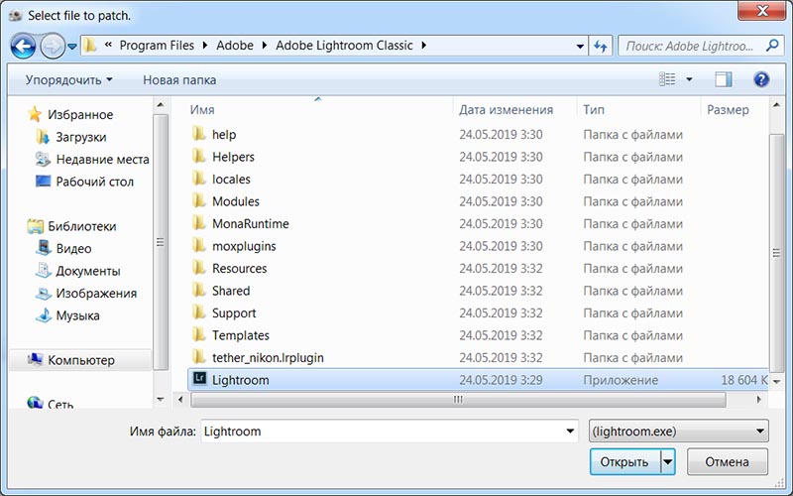Viewport: 793px width, 496px height.
Task: Open Видео library
Action: (73, 249)
